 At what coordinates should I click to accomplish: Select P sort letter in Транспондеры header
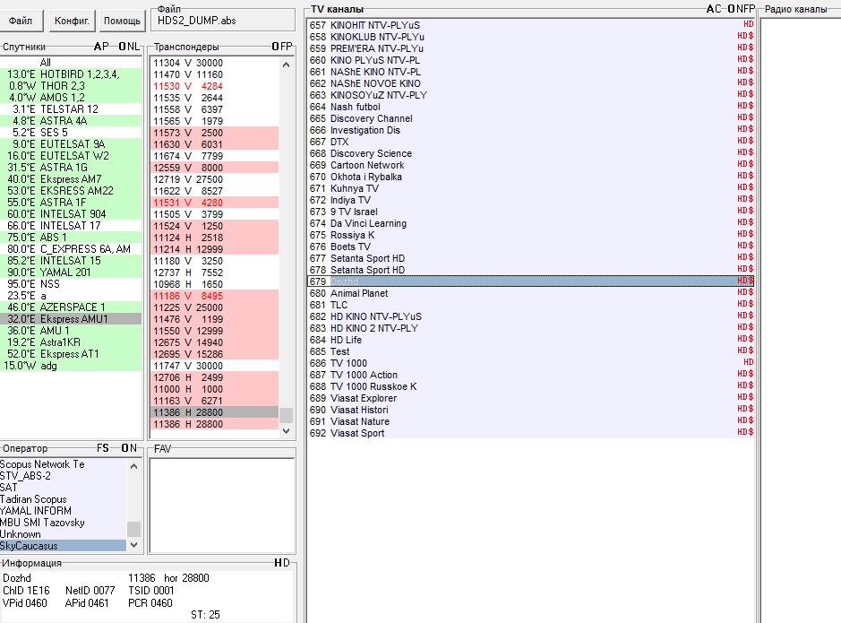(x=289, y=47)
